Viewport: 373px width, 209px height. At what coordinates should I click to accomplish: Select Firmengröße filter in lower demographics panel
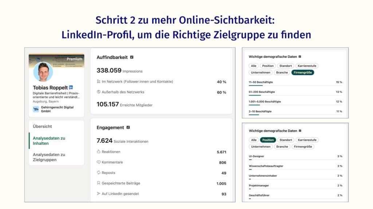pos(303,147)
